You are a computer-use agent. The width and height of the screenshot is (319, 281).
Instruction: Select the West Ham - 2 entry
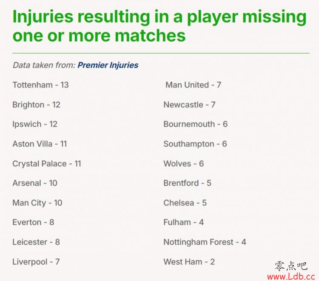click(189, 262)
